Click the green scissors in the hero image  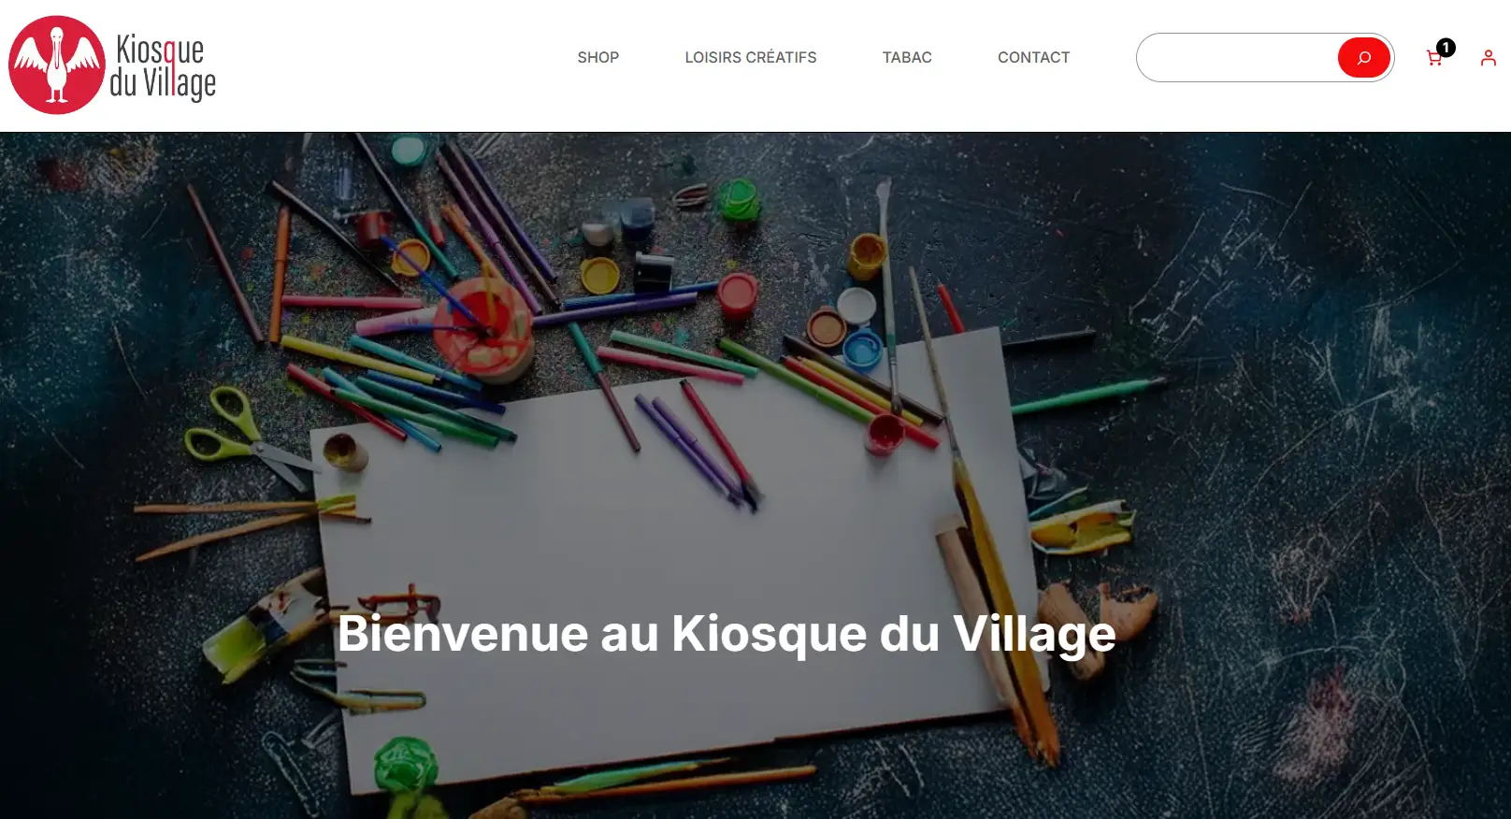(x=248, y=438)
